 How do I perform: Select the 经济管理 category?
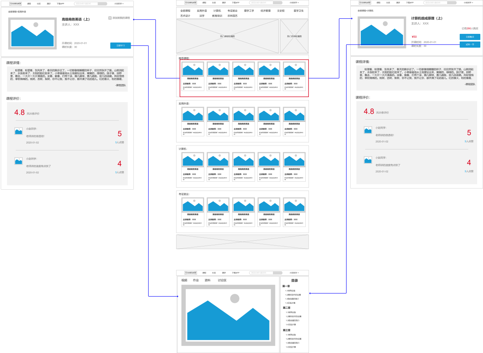pyautogui.click(x=266, y=11)
